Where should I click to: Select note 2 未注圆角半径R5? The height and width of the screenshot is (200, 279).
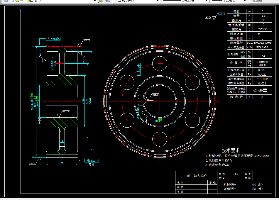coord(219,160)
